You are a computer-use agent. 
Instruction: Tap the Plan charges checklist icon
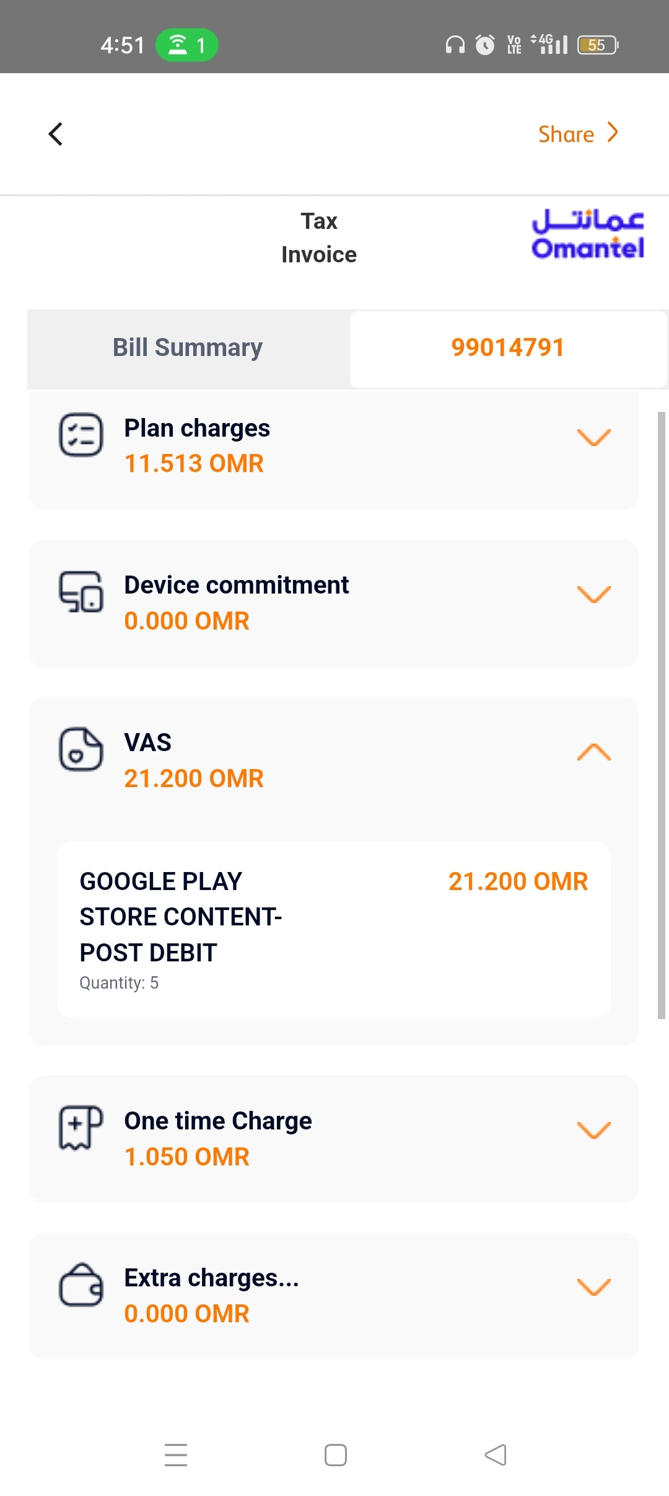click(81, 435)
